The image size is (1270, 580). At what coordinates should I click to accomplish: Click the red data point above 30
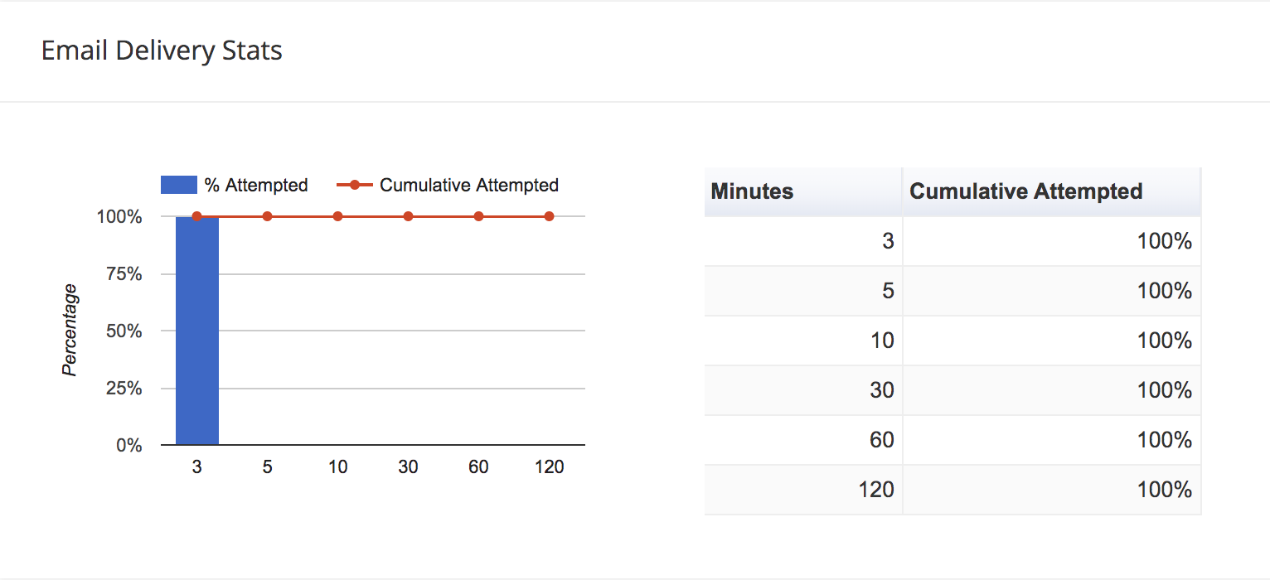[x=408, y=216]
